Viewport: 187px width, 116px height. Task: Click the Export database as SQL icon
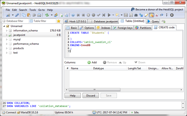point(66,15)
